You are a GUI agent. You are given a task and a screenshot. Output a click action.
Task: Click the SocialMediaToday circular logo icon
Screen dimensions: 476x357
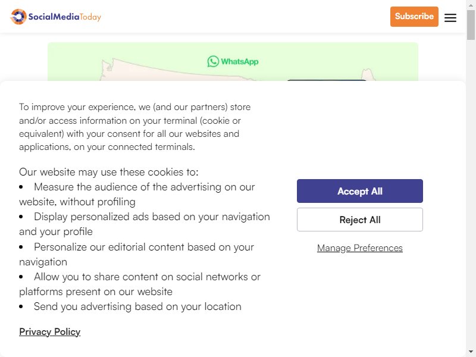18,17
